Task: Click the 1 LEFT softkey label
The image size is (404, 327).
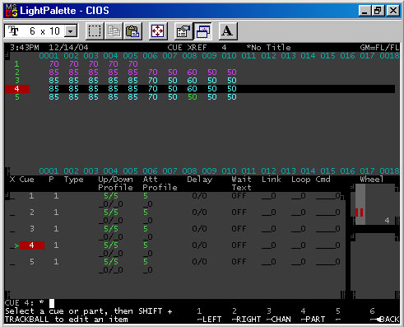Action: 209,315
